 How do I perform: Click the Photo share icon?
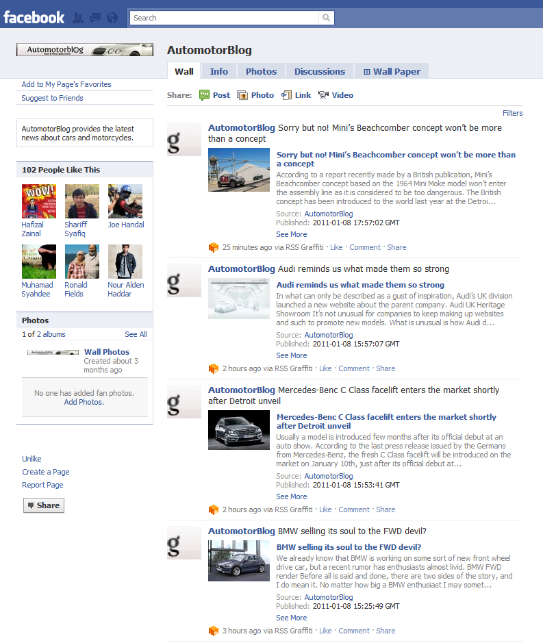[242, 95]
